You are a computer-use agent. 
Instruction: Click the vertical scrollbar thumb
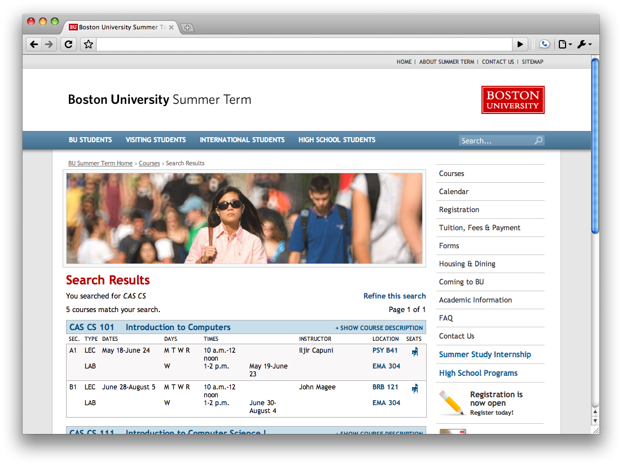595,146
